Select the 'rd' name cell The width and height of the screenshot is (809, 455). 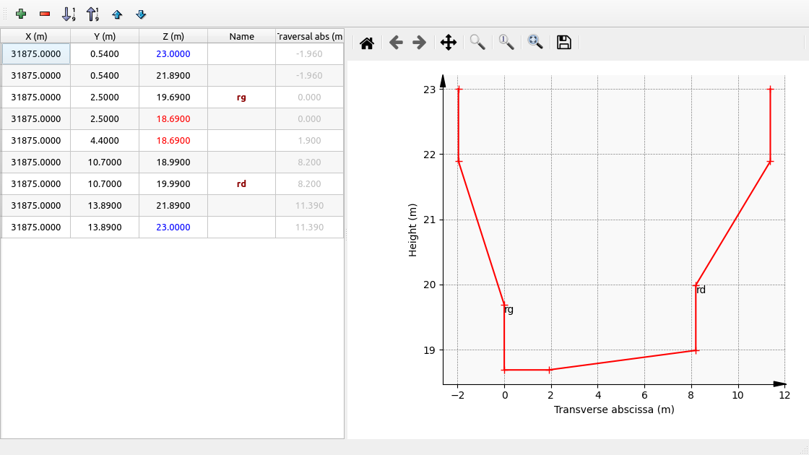click(241, 184)
